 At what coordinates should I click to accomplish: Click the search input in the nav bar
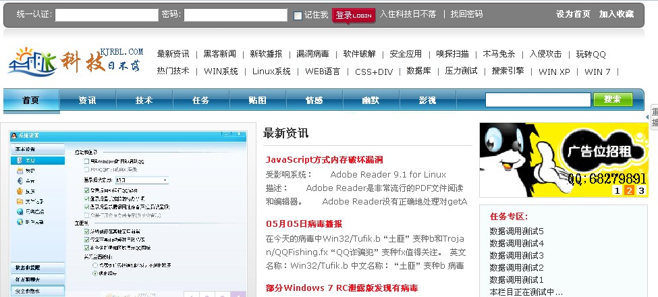[x=538, y=100]
